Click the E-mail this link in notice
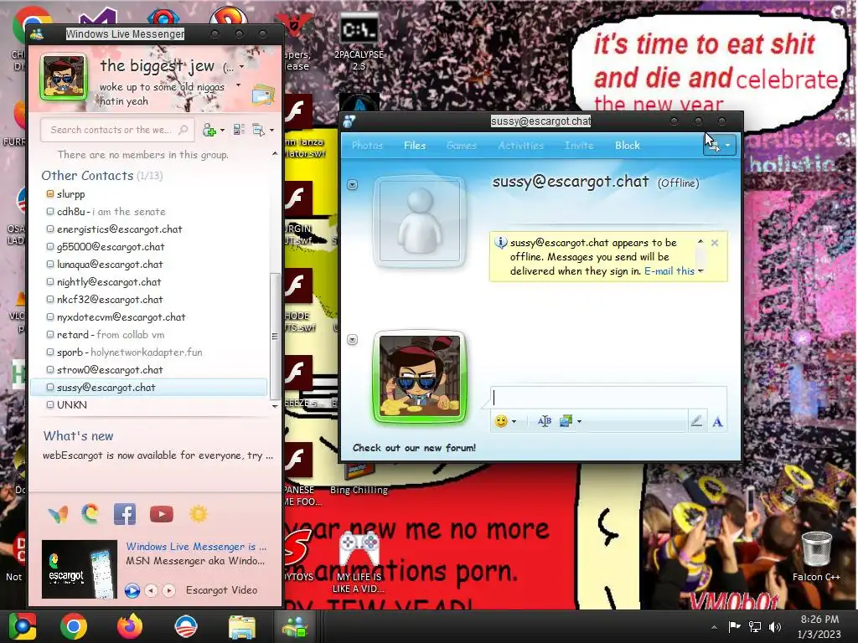 tap(669, 270)
